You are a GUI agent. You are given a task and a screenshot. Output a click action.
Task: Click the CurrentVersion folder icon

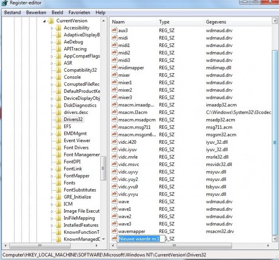[51, 21]
